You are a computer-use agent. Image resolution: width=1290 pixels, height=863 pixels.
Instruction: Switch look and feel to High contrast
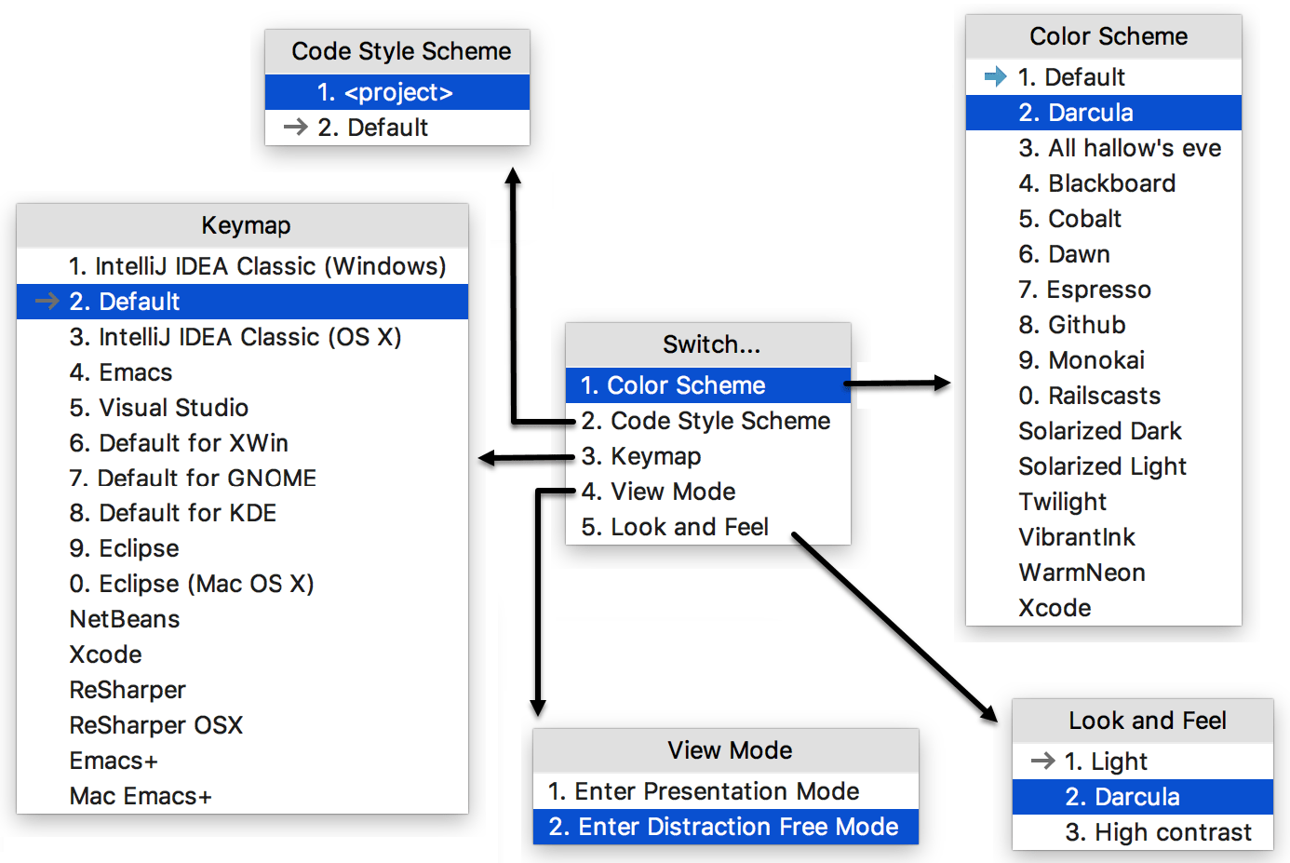[1173, 831]
